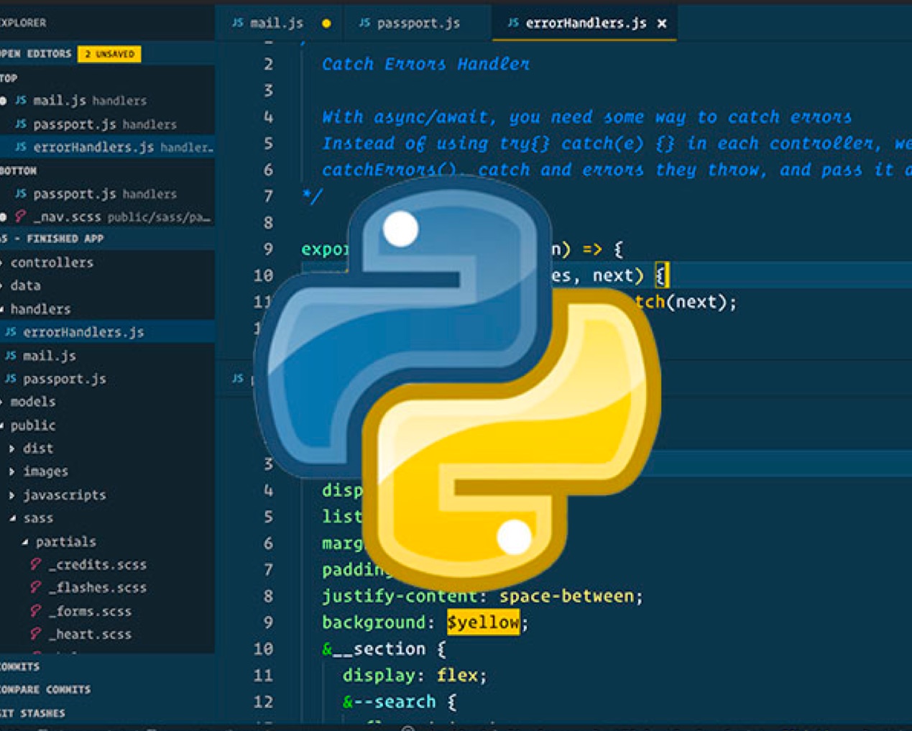Screen dimensions: 912x731
Task: Open passport.js in the handlers folder
Action: (x=107, y=379)
